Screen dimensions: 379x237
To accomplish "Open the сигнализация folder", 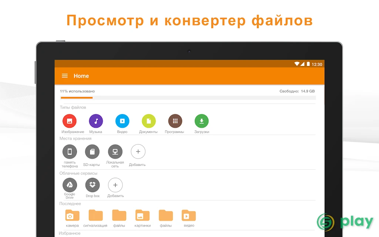I will (95, 215).
